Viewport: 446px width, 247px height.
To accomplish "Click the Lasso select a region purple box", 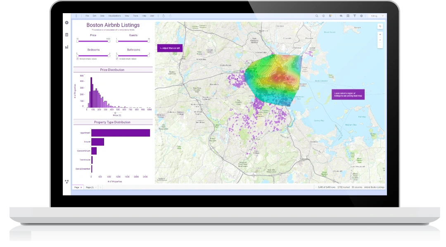I will click(x=348, y=94).
